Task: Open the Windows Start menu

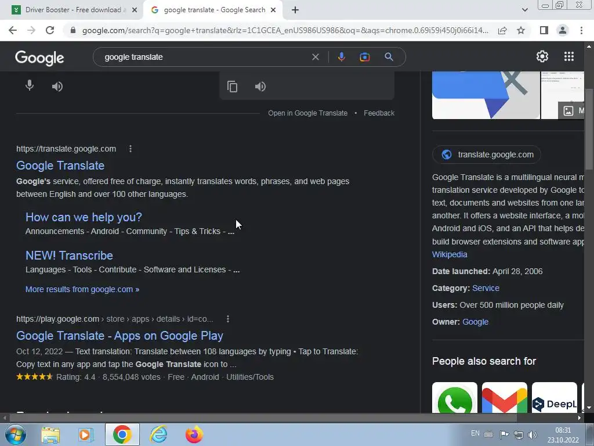Action: pos(16,434)
